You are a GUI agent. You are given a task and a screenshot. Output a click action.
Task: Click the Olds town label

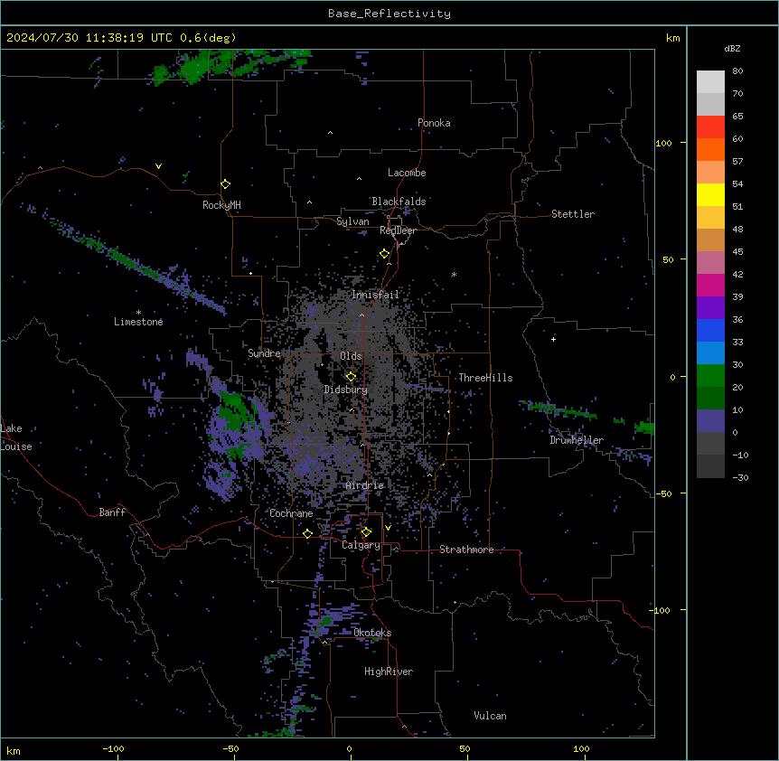pos(351,356)
